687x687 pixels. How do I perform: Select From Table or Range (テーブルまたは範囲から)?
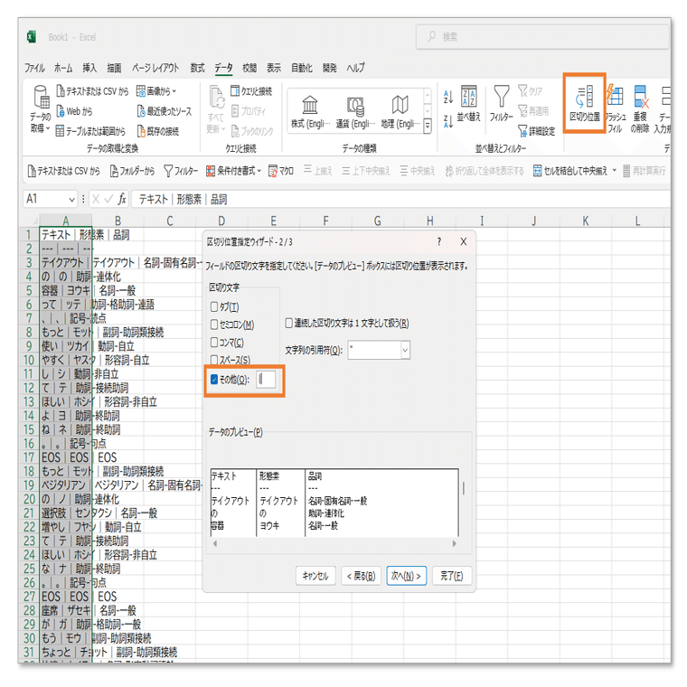pos(90,131)
